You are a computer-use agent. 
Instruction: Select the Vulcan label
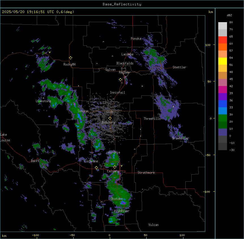(x=154, y=225)
